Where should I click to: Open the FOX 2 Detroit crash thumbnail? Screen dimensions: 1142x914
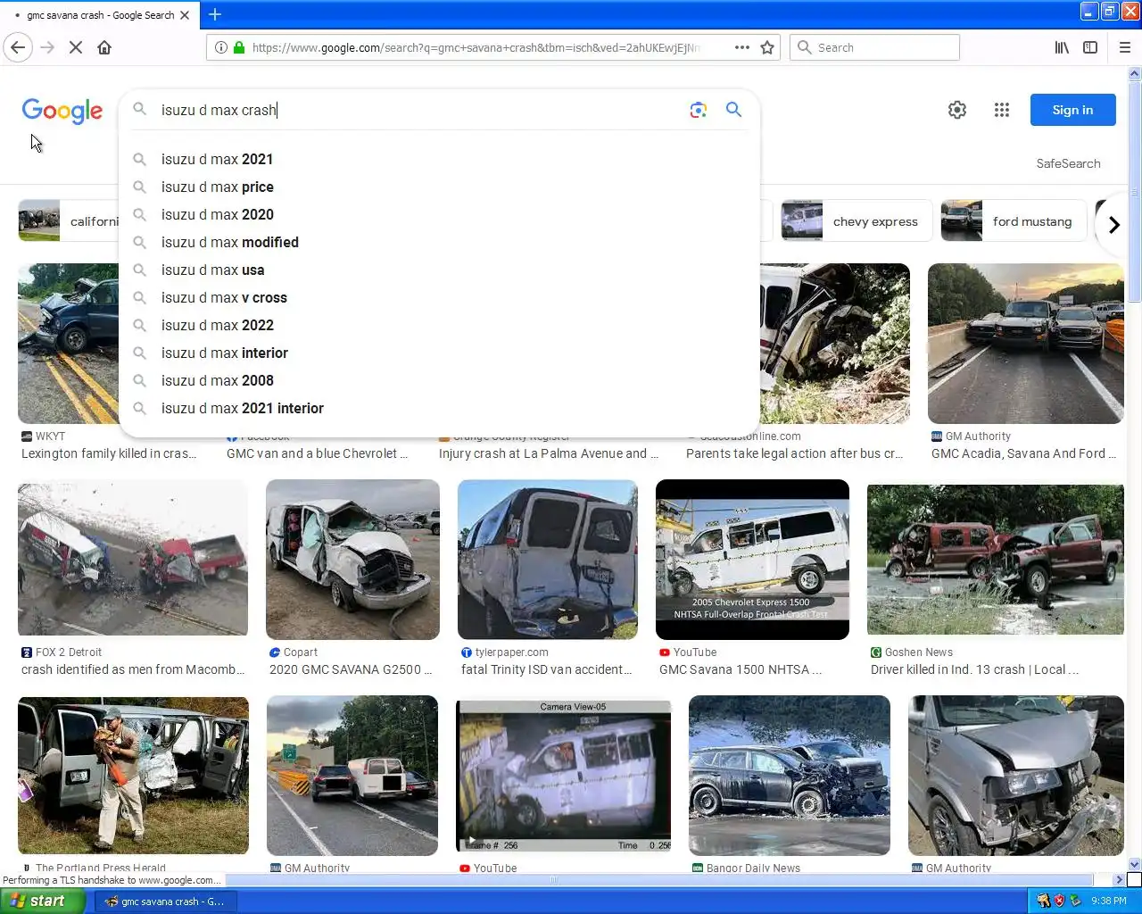[133, 560]
